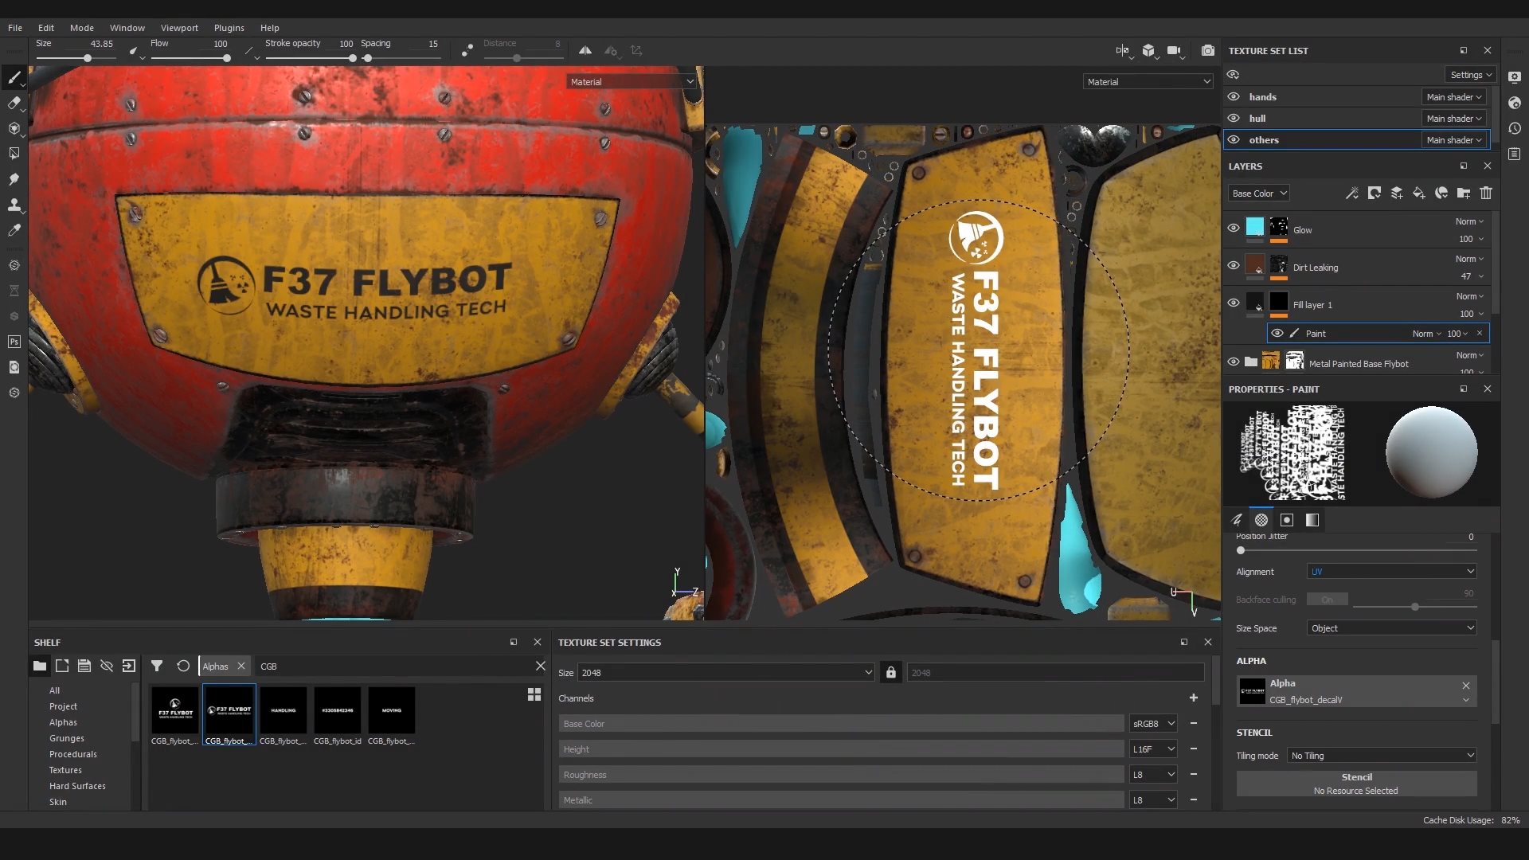Toggle symmetry icon in top toolbar
1529x860 pixels.
click(x=585, y=50)
